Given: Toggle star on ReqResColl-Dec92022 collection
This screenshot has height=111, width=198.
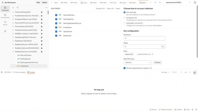Looking at the screenshot, I should pos(41,41).
